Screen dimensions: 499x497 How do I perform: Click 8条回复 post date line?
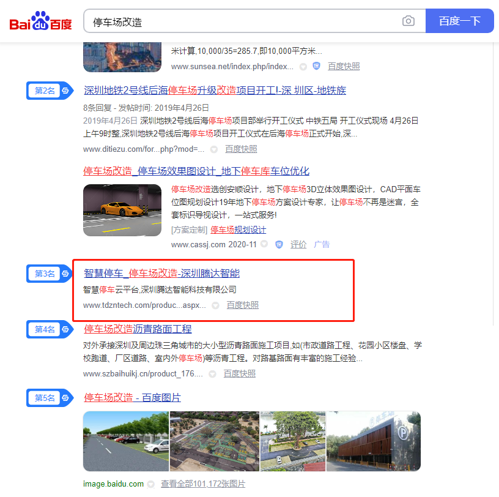pos(146,108)
